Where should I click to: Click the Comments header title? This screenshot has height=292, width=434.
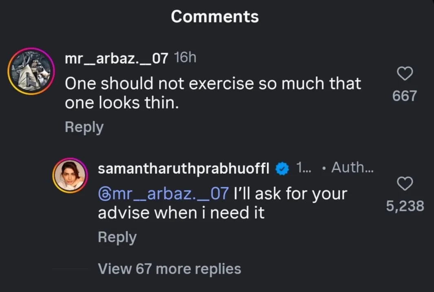pyautogui.click(x=215, y=16)
